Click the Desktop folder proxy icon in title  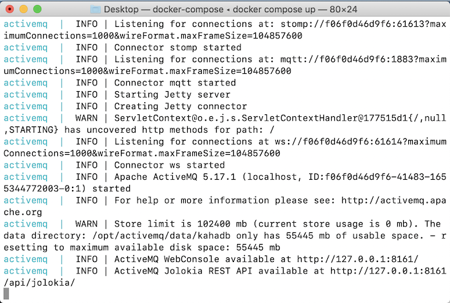point(95,10)
